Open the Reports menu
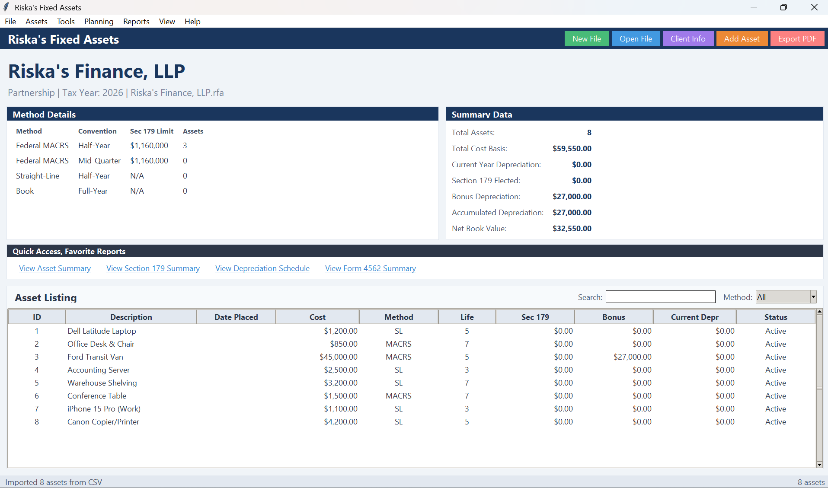 tap(136, 21)
